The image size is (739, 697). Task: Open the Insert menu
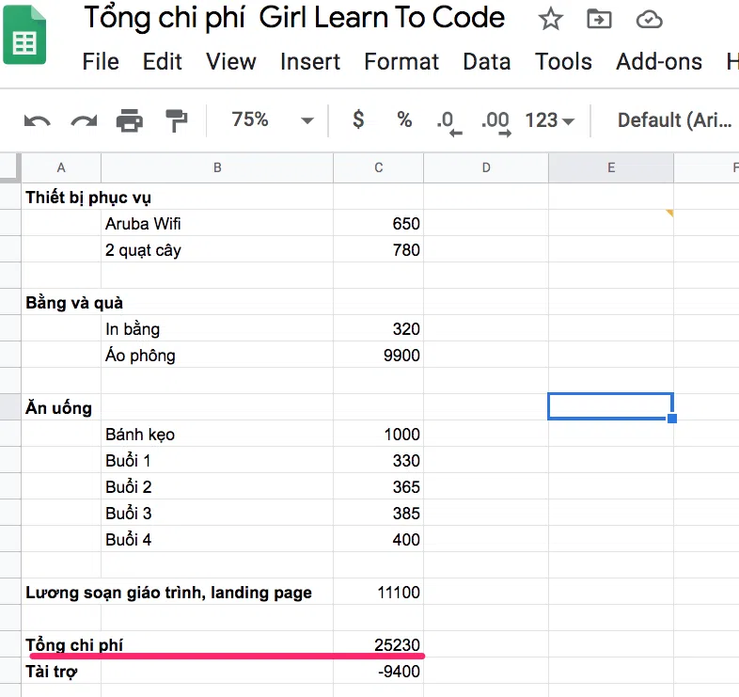pos(310,62)
